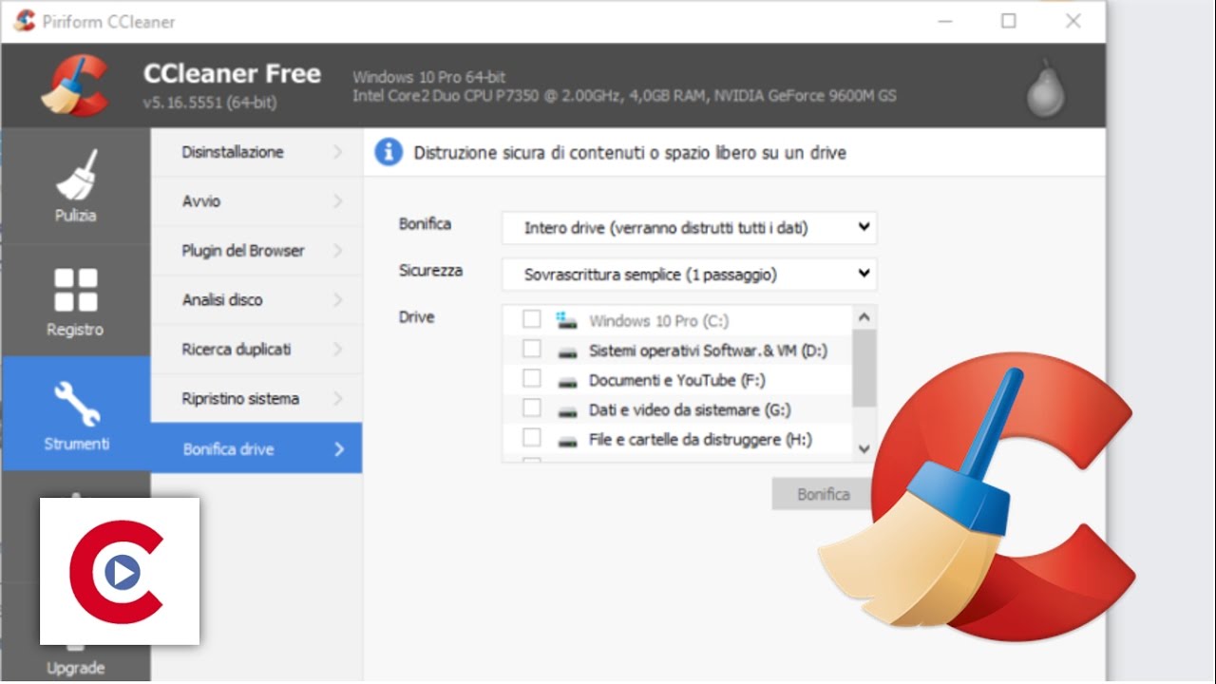Click the File e cartelle (H:) drive icon
The width and height of the screenshot is (1216, 684).
click(x=567, y=440)
